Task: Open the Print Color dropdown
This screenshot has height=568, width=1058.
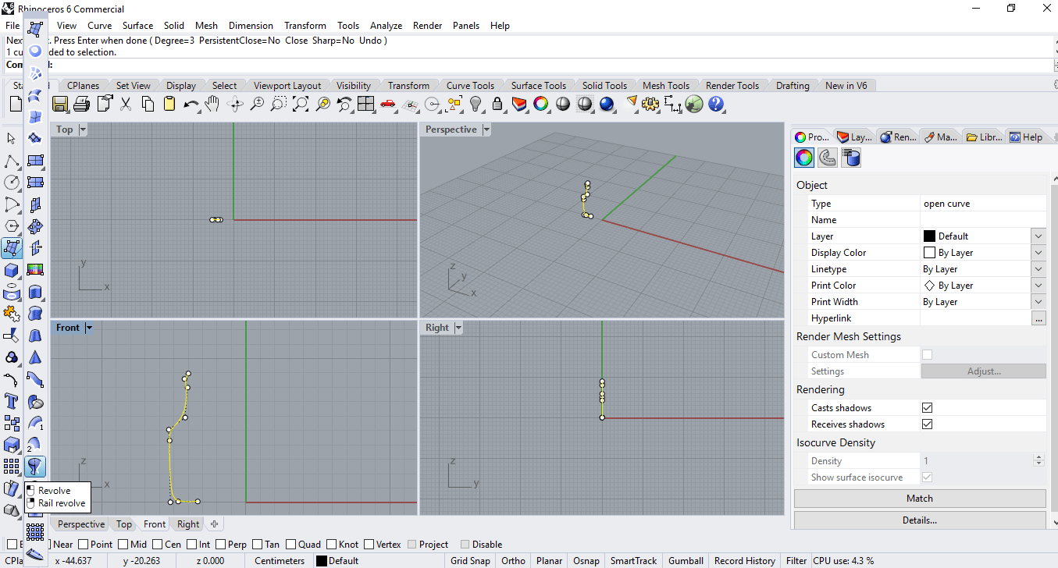Action: [1038, 286]
